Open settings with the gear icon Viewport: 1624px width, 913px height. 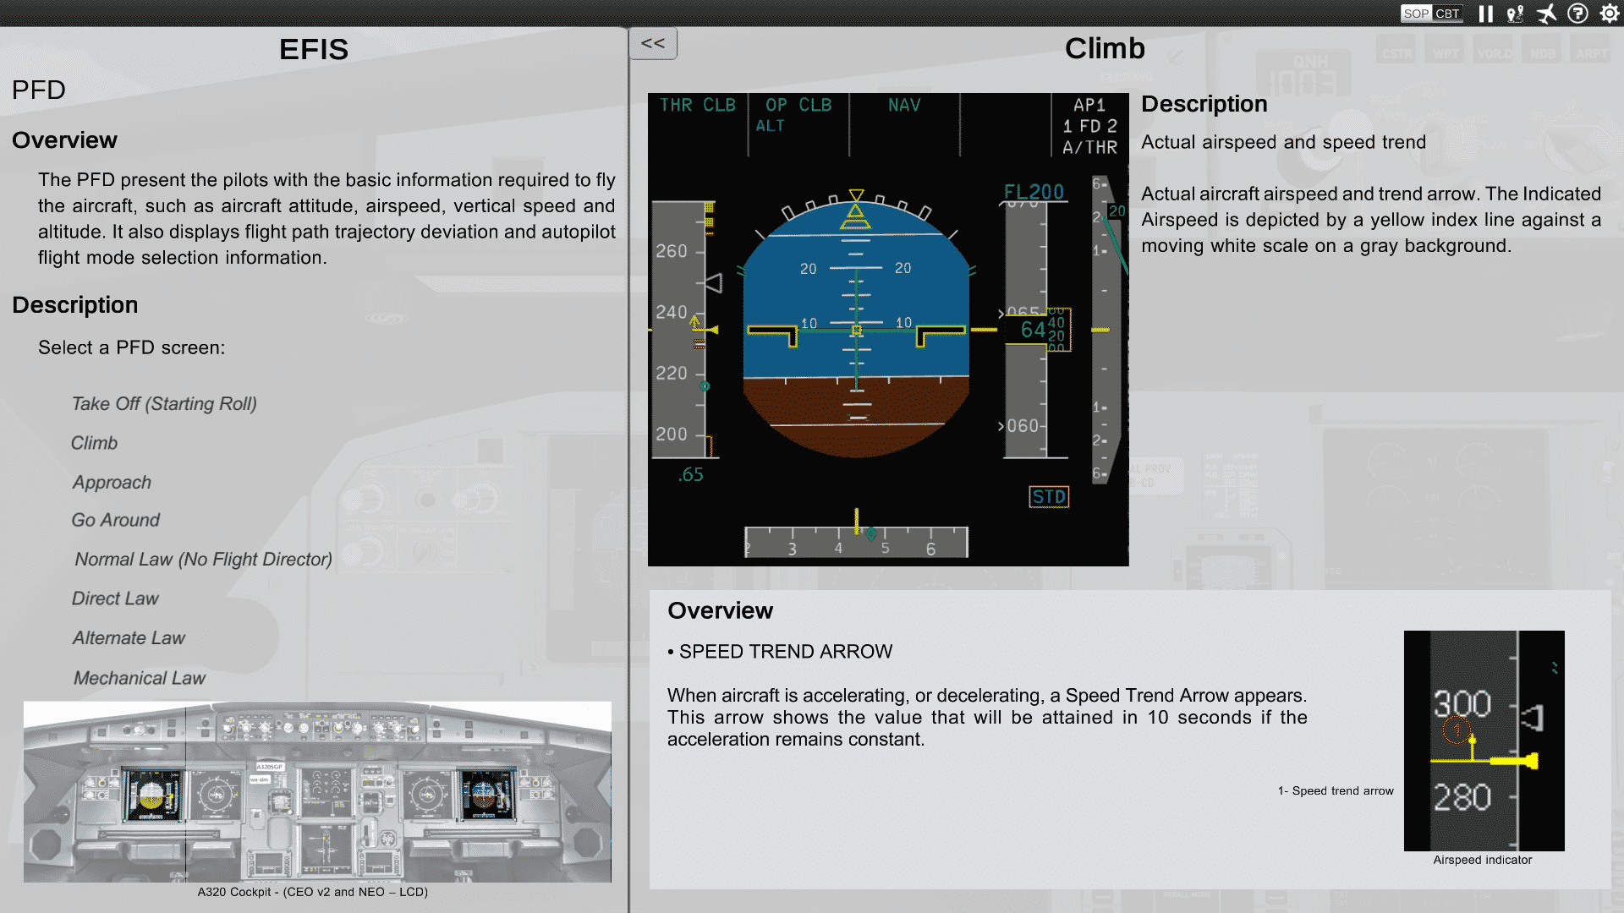point(1609,14)
